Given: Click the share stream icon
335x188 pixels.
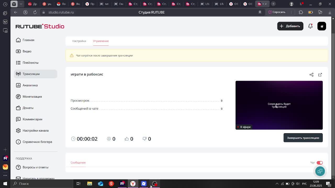Looking at the screenshot, I should tap(311, 75).
